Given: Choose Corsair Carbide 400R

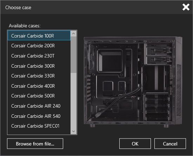Looking at the screenshot, I should click(39, 86).
